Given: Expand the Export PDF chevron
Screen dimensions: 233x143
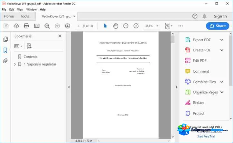Looking at the screenshot, I should 222,40.
